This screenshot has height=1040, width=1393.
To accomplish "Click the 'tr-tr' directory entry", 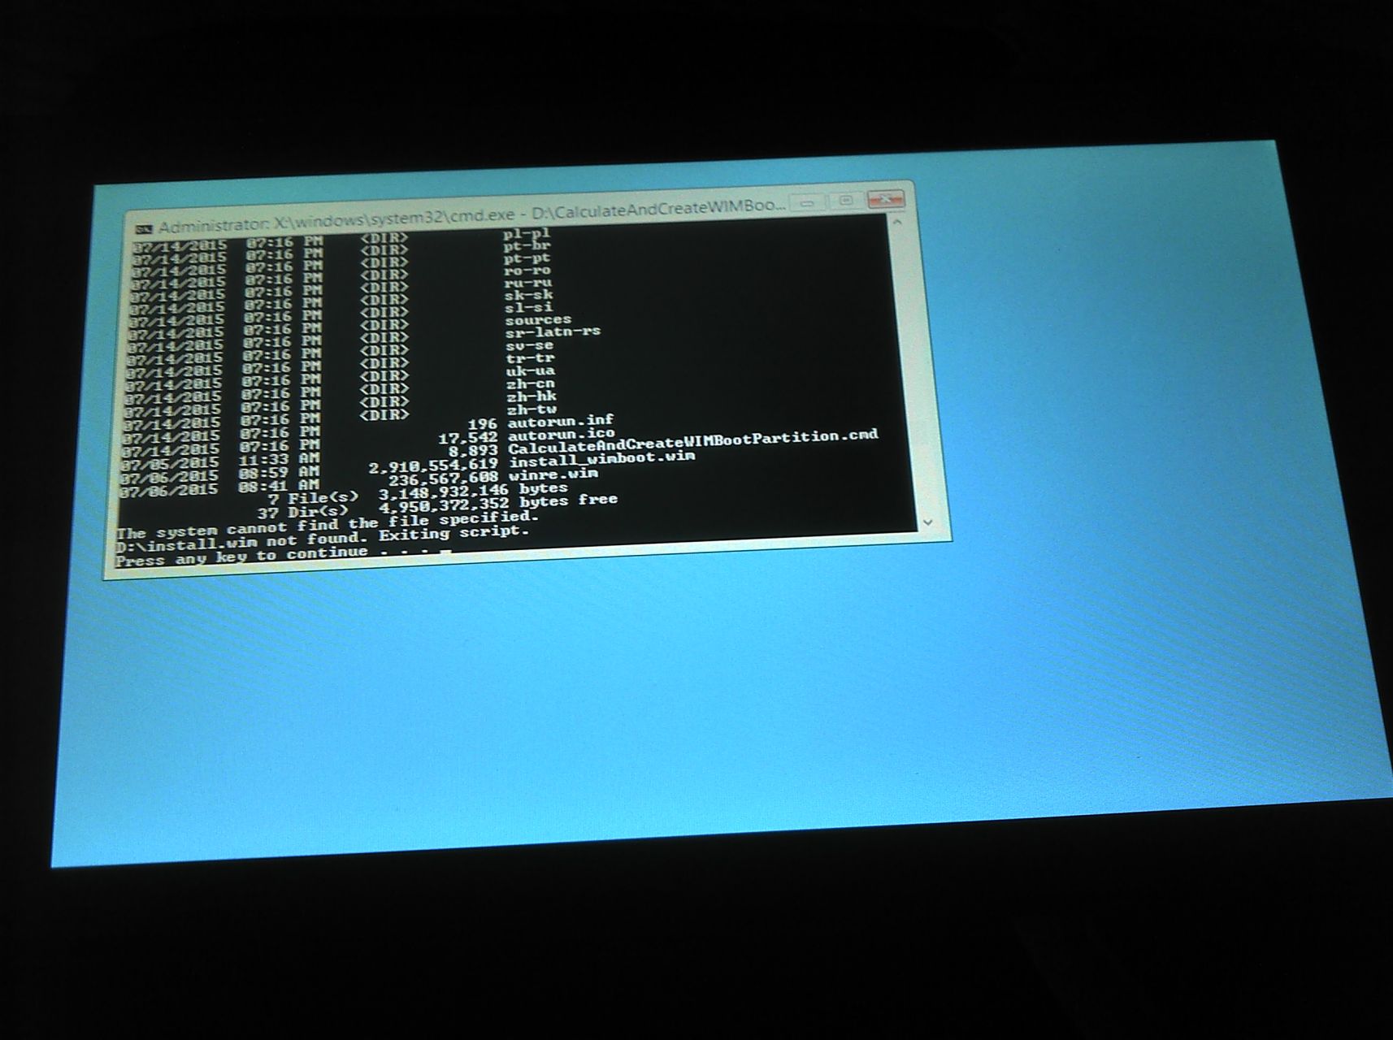I will [530, 358].
